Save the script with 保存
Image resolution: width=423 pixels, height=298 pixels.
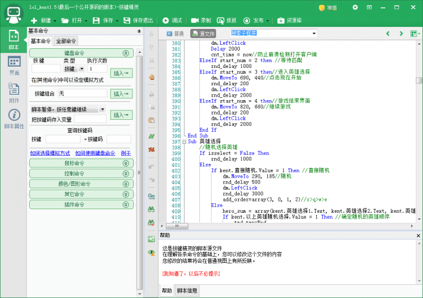[x=103, y=20]
